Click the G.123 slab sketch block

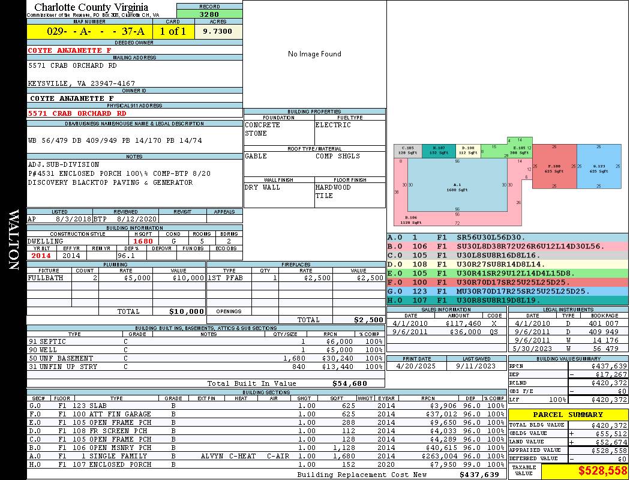pyautogui.click(x=599, y=166)
